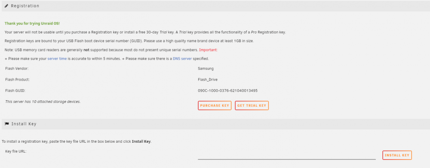
Task: Click the Flash Product label
Action: (17, 79)
